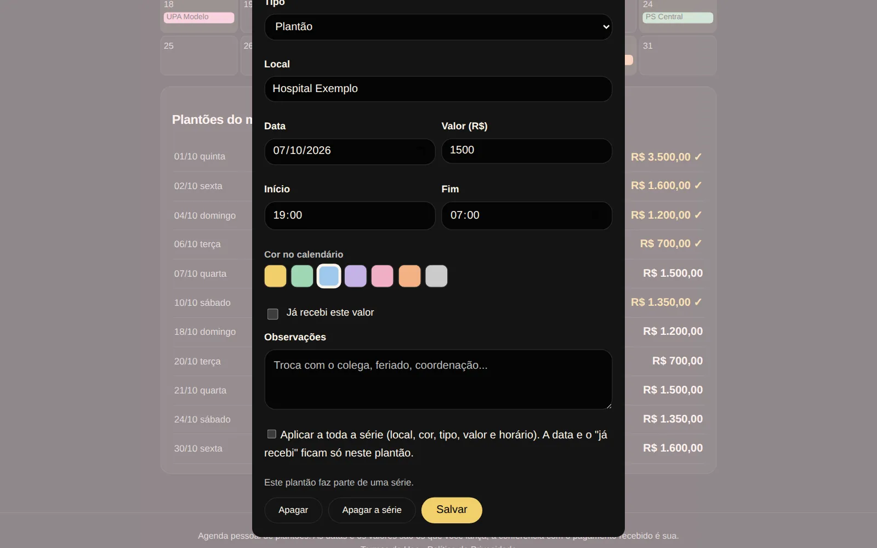Open the PS Central event on day 24
This screenshot has height=548, width=877.
point(677,17)
